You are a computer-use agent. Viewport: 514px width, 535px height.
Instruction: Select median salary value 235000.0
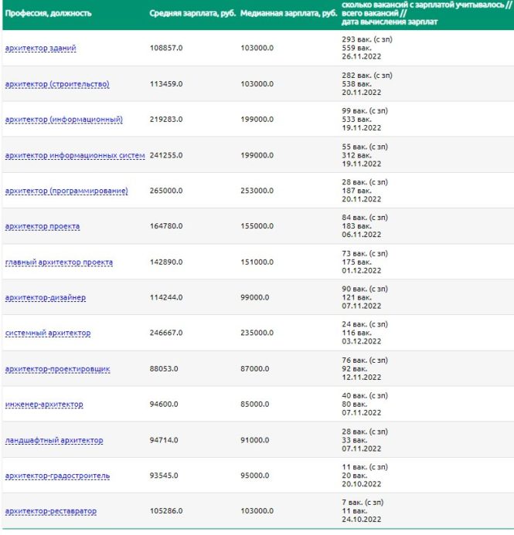[x=257, y=333]
